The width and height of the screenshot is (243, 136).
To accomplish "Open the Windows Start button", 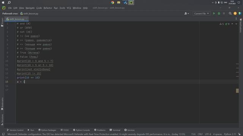I will [3, 3].
